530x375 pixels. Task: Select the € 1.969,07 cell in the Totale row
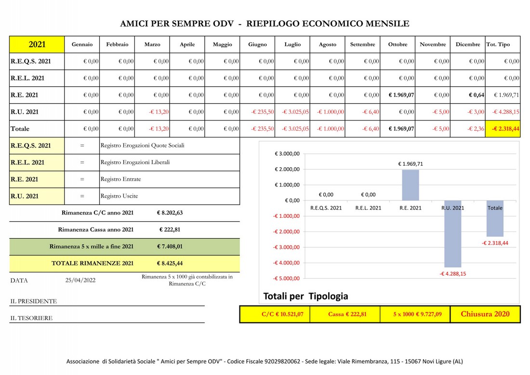tap(398, 129)
